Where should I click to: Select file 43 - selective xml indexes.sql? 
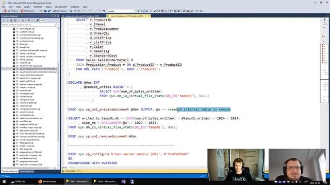point(27,118)
